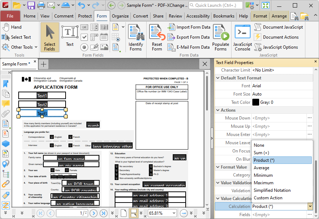Toggle Bachelor's degree checkbox
Viewport: 319px width, 219px height.
click(x=151, y=166)
